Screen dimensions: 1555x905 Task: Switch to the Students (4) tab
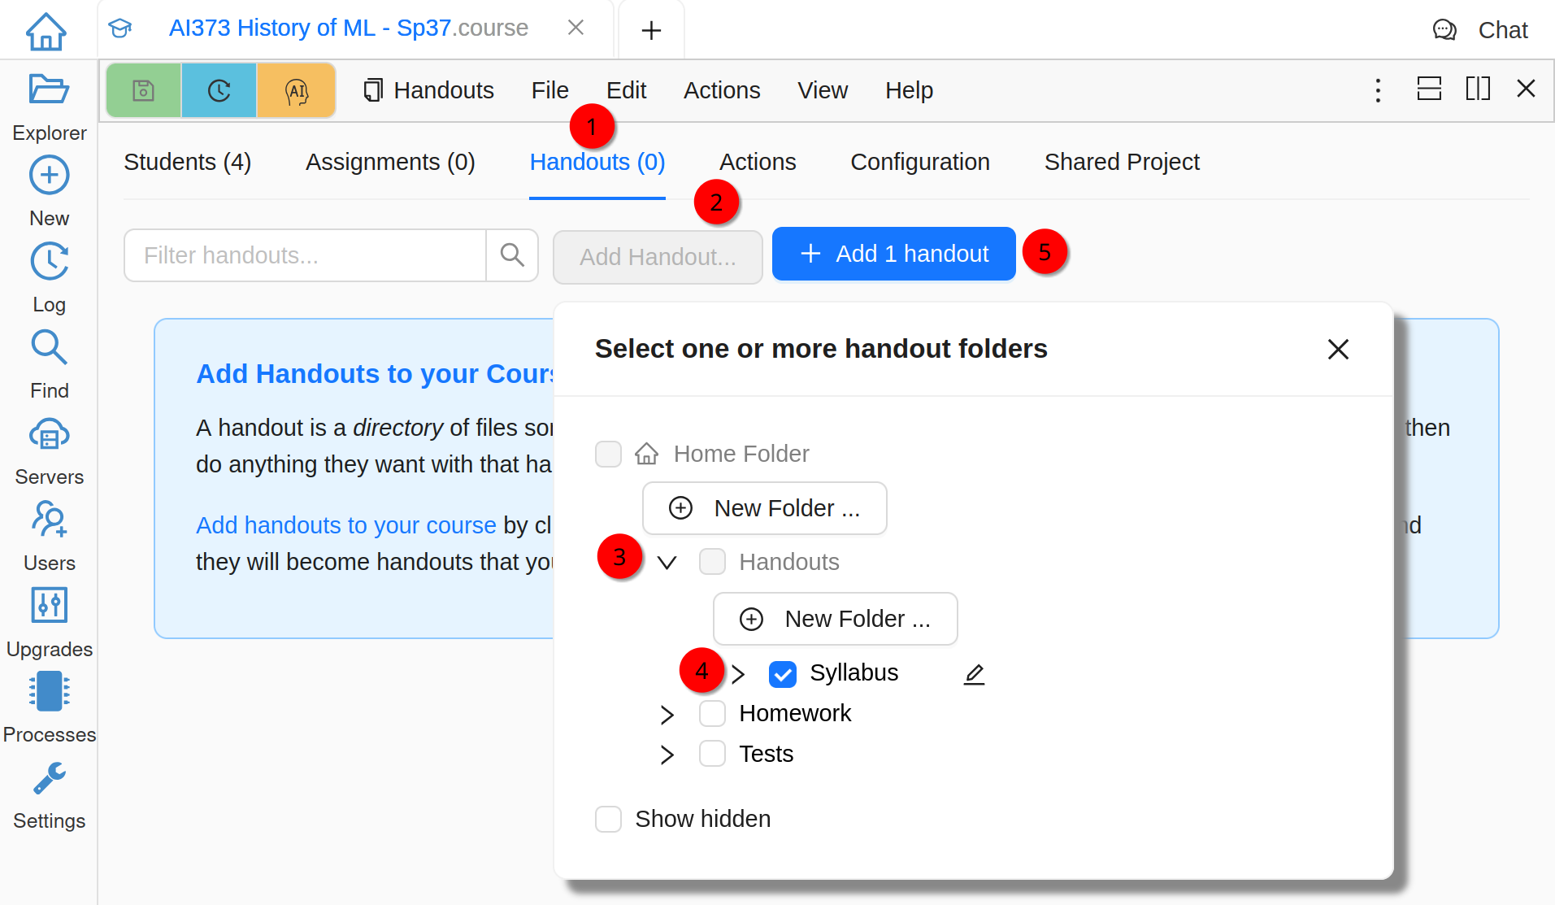click(187, 162)
